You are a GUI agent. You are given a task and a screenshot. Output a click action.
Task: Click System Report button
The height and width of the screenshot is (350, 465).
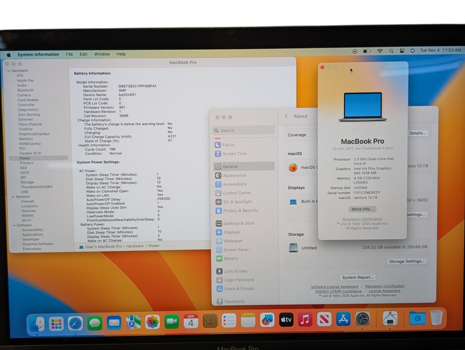tap(357, 277)
